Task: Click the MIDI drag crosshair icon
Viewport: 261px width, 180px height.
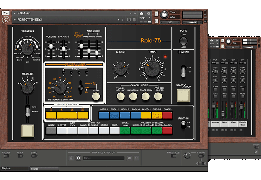Action: click(136, 158)
